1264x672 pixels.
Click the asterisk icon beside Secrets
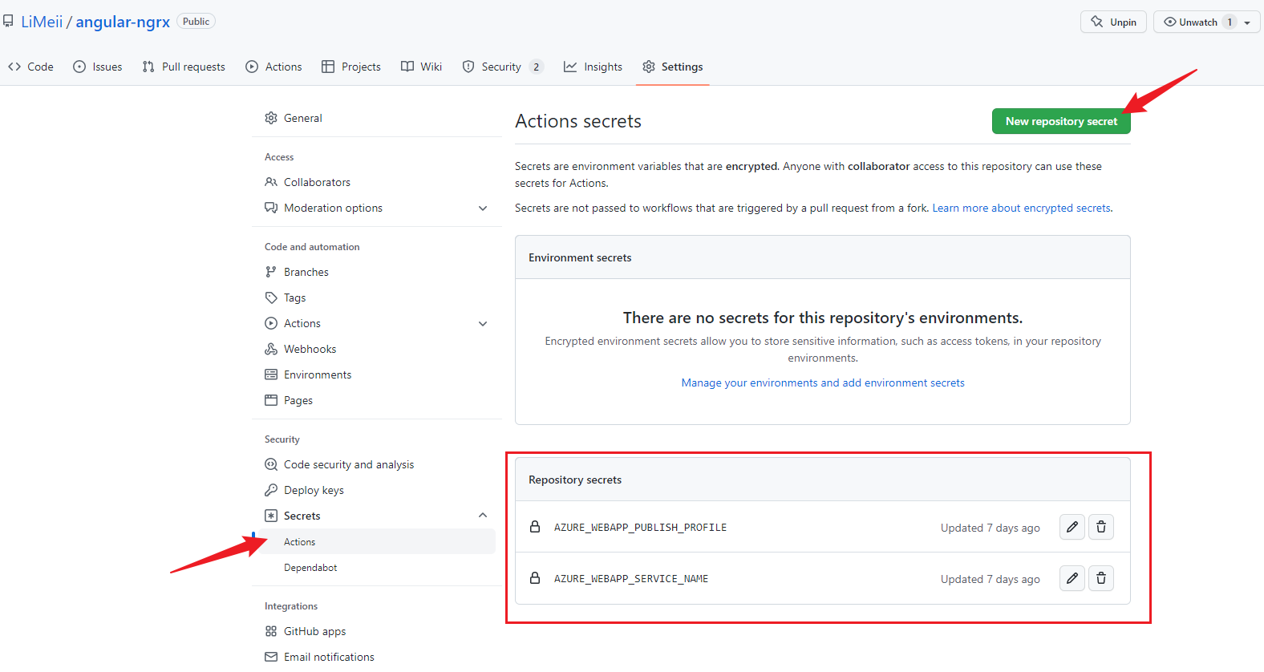(271, 516)
